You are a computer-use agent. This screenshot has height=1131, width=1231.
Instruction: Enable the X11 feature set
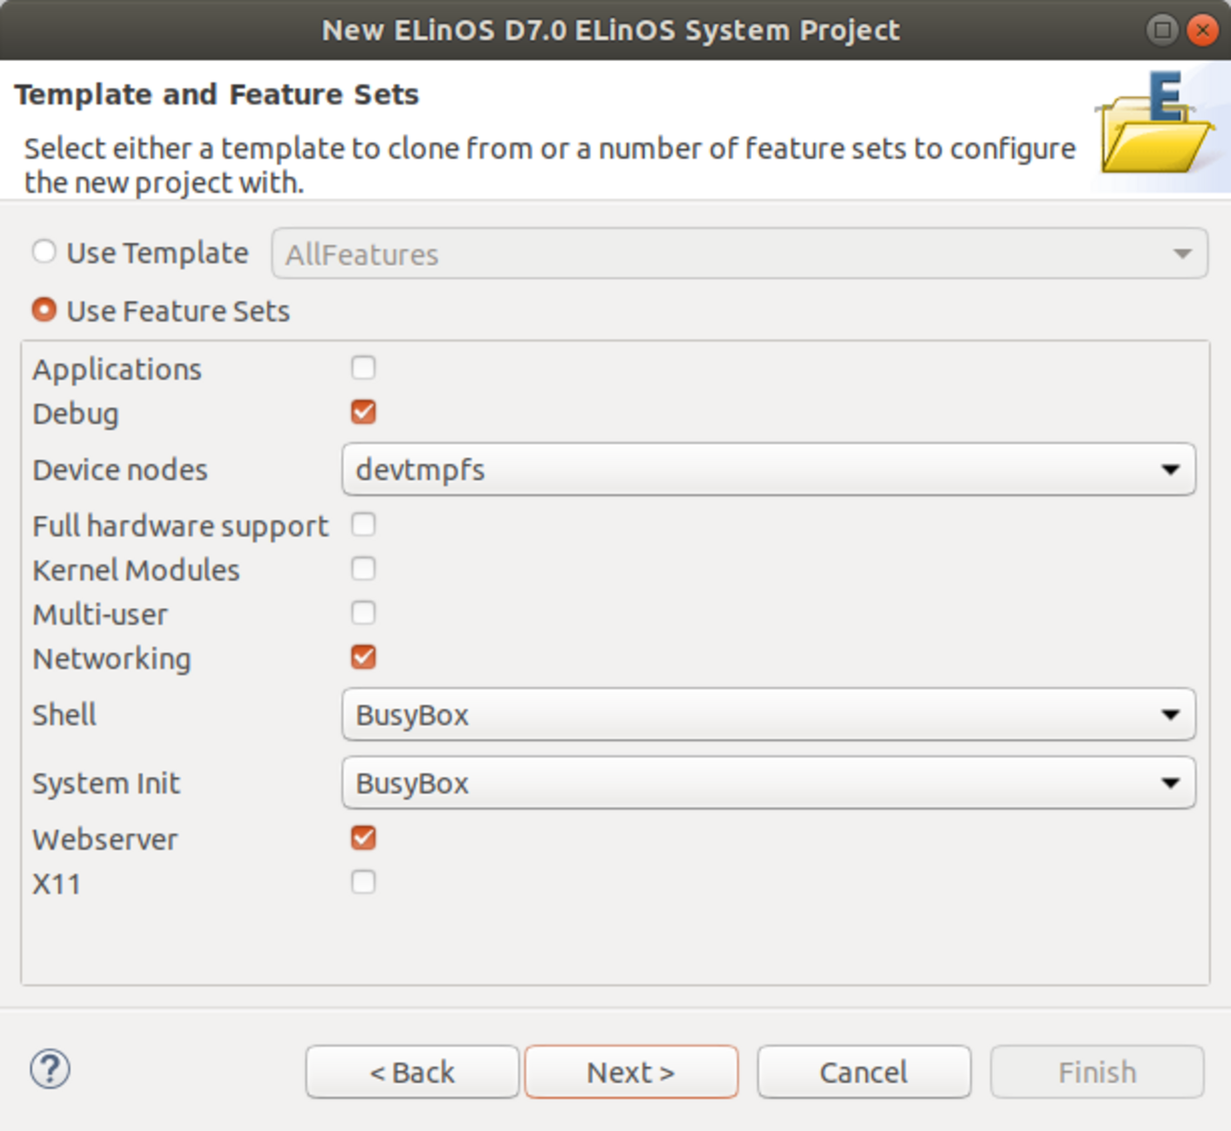(x=364, y=882)
